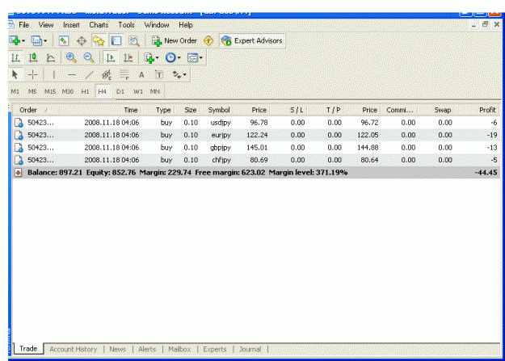505x361 pixels.
Task: Open the Insert menu
Action: coord(71,25)
